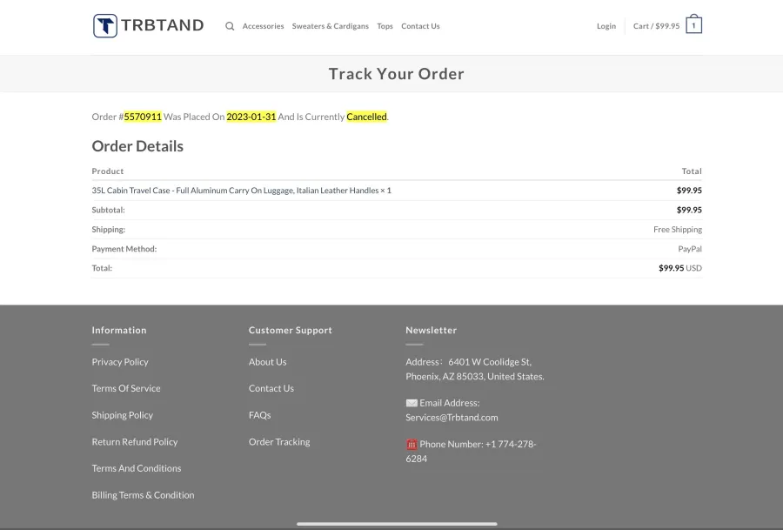Click the Information footer heading
This screenshot has width=783, height=530.
[x=119, y=330]
